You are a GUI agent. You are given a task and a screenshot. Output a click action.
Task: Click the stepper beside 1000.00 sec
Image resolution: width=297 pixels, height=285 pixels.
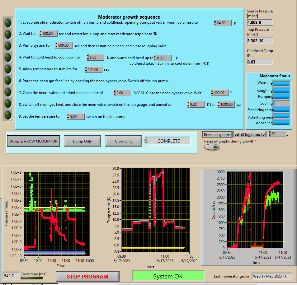click(x=219, y=105)
